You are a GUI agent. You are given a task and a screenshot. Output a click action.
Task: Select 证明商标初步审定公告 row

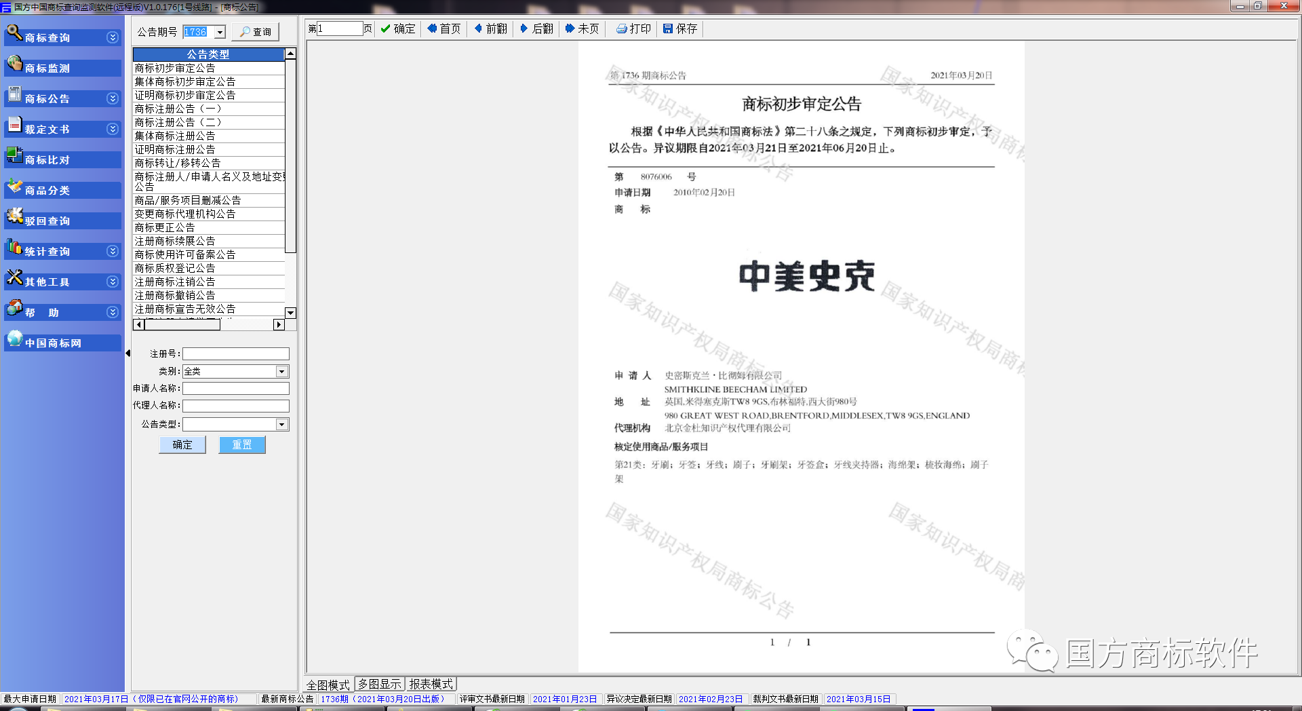209,95
